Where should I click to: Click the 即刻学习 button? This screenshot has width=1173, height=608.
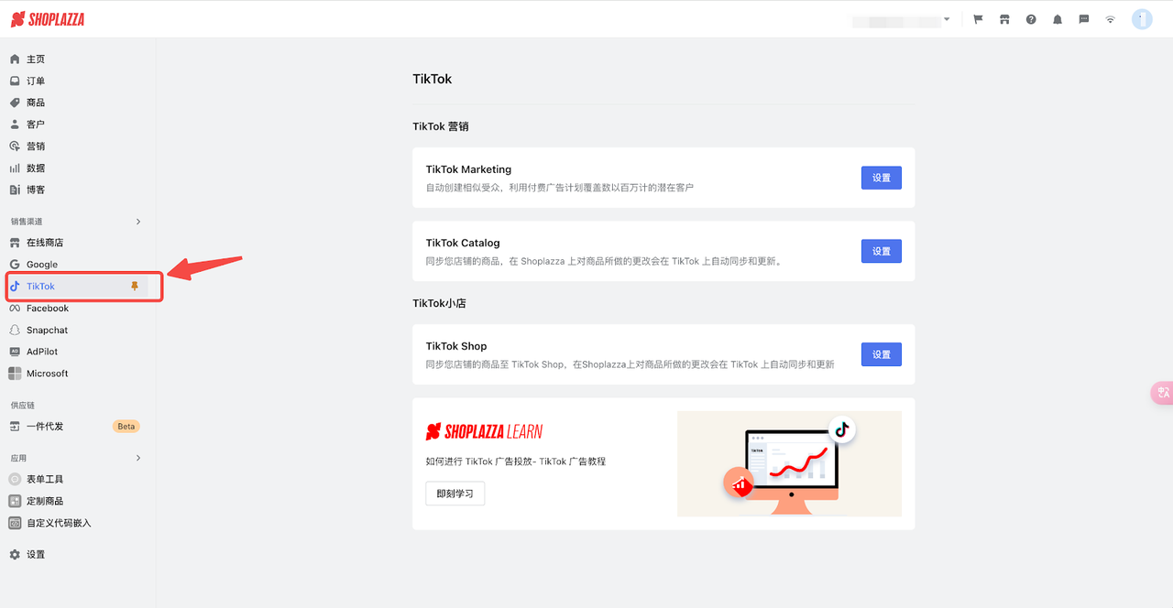point(455,494)
